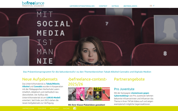Click the hero image with girl in cinema
178x111 pixels.
pyautogui.click(x=89, y=37)
